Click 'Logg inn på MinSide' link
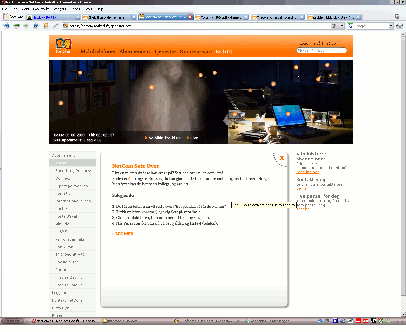 coord(316,44)
